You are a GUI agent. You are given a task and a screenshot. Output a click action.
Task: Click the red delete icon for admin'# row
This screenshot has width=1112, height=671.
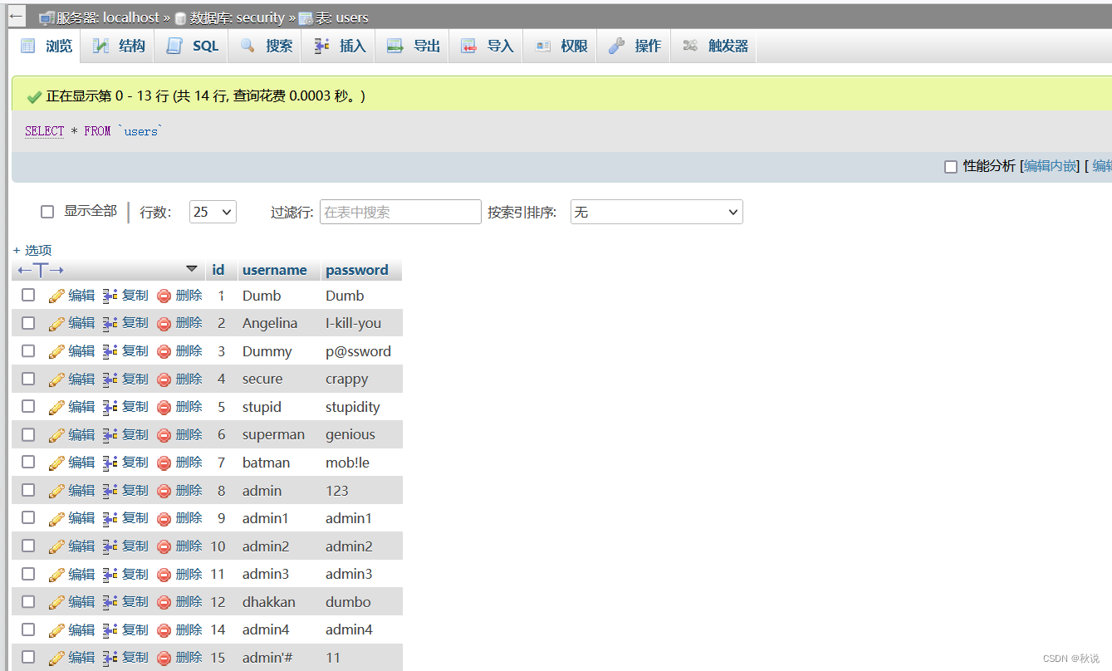164,658
